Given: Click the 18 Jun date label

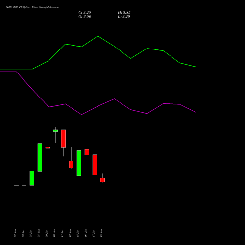Looking at the screenshot, I should [x=101, y=233].
